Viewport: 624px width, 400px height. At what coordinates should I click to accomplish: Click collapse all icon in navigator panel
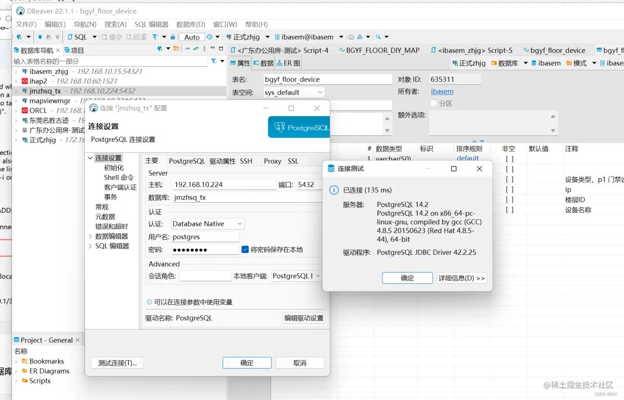(x=188, y=49)
